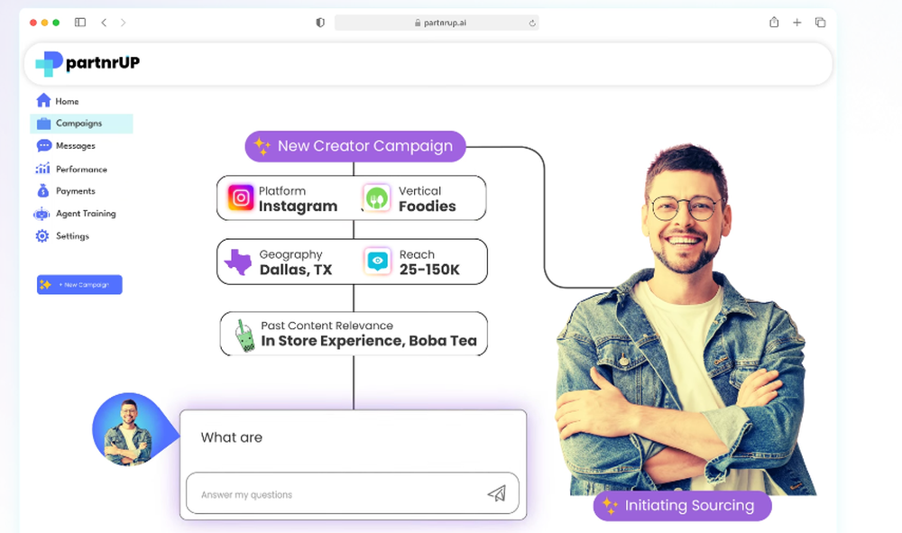
Task: Send message with paper plane icon
Action: pyautogui.click(x=497, y=493)
